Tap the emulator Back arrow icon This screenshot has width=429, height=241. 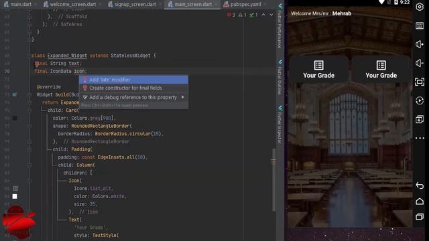pyautogui.click(x=420, y=185)
